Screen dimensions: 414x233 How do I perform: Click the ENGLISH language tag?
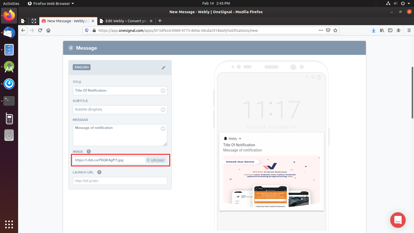[82, 67]
